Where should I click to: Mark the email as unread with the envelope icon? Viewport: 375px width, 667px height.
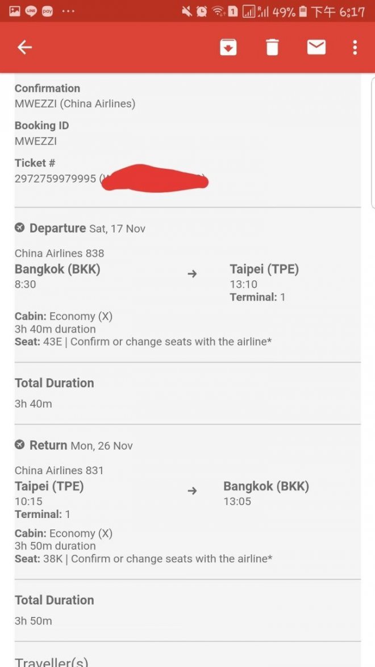[316, 47]
